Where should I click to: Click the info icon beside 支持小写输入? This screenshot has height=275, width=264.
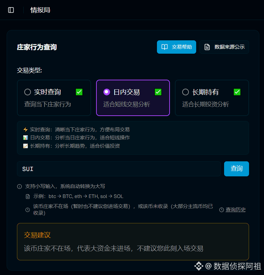[x=19, y=186]
